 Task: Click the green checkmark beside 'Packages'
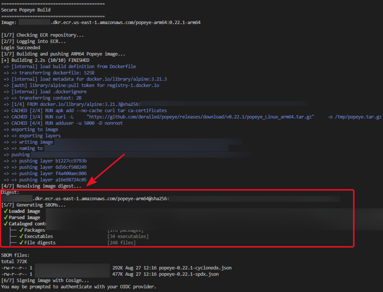point(21,230)
